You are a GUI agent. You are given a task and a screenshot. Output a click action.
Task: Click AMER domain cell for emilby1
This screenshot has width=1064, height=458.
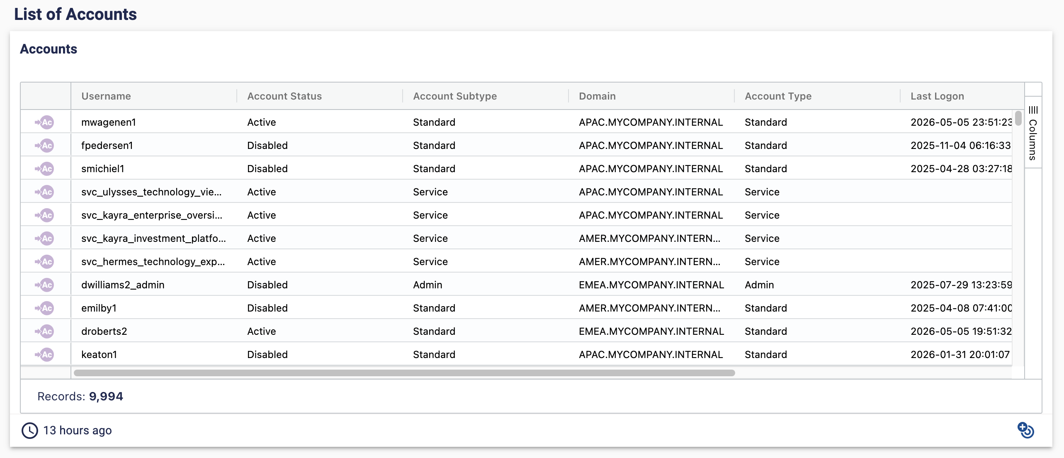tap(649, 308)
